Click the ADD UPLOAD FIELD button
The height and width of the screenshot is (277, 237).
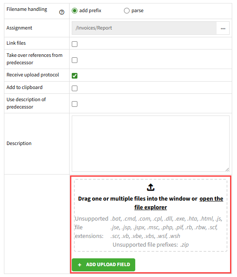pos(103,265)
